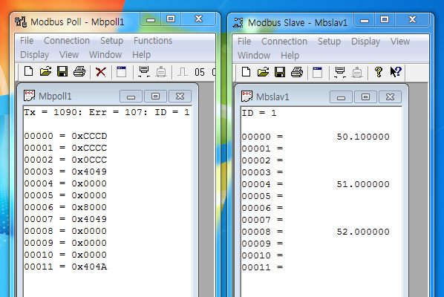The image size is (444, 297).
Task: Close the Mbslav1 child window
Action: (x=391, y=97)
